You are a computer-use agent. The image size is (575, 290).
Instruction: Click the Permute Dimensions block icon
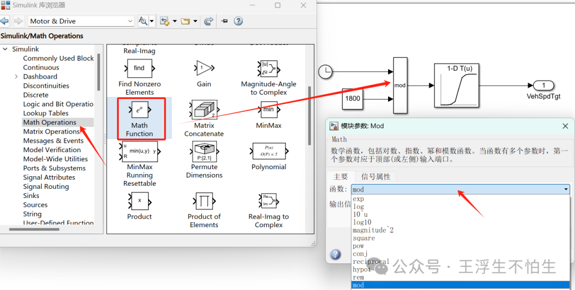[204, 152]
